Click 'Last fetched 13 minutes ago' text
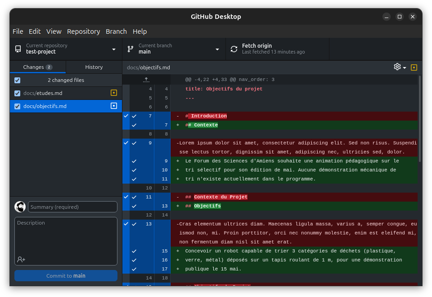Screen dimensions: 432x297 [273, 52]
